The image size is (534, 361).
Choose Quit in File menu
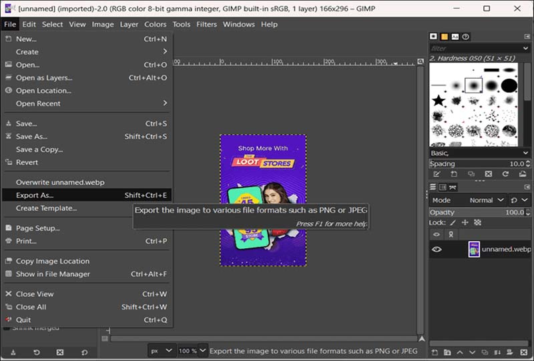click(87, 320)
